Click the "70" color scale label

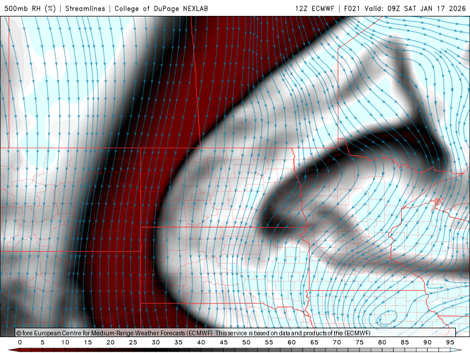[x=337, y=342]
